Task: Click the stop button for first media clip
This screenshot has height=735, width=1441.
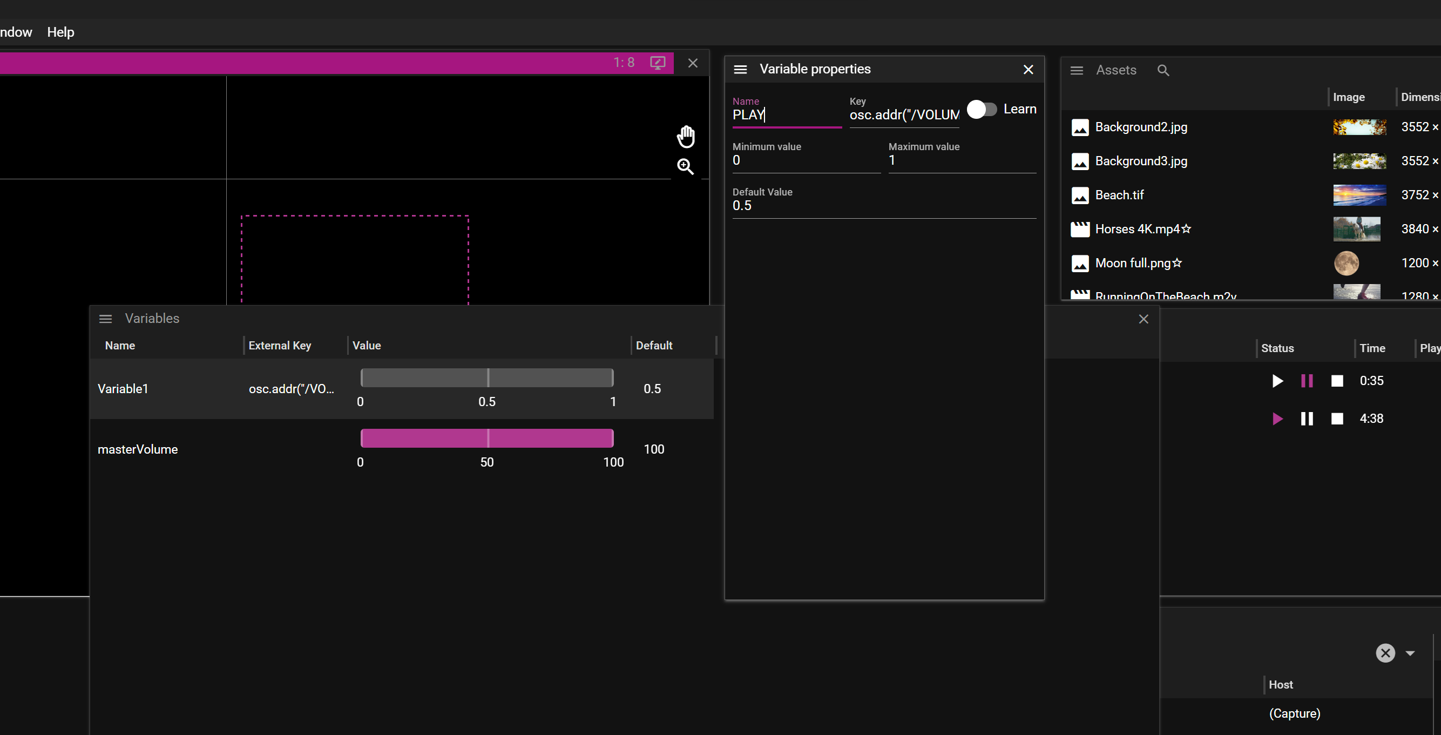Action: 1337,380
